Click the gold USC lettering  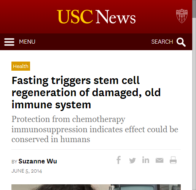75,17
